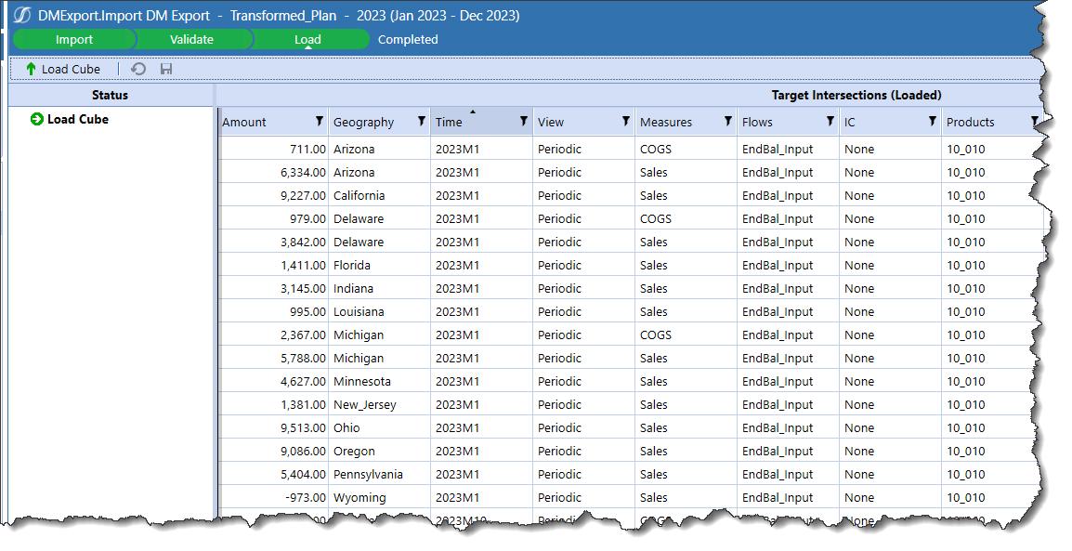Image resolution: width=1072 pixels, height=551 pixels.
Task: Click the Completed status label
Action: click(x=408, y=40)
